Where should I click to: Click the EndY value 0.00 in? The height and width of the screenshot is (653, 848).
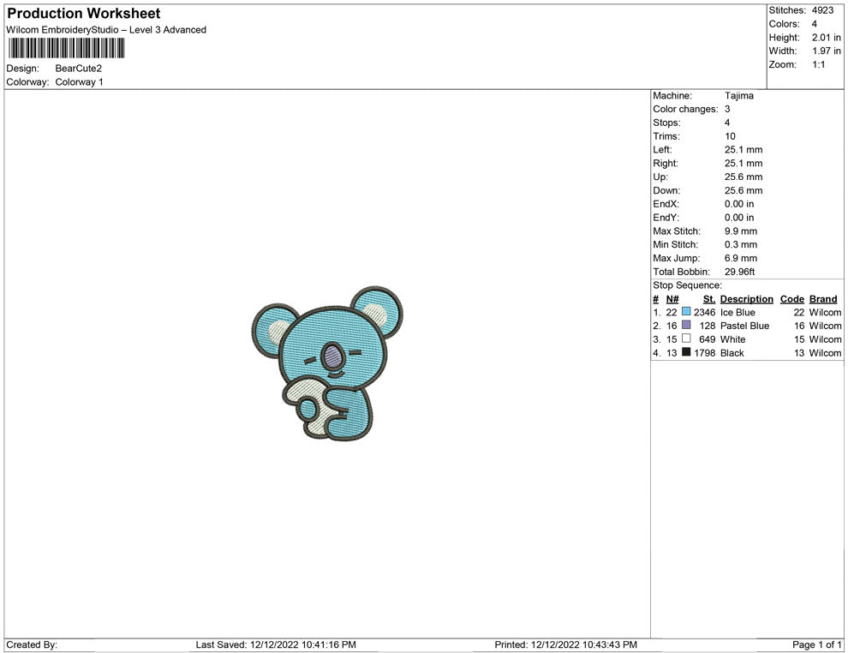[739, 217]
